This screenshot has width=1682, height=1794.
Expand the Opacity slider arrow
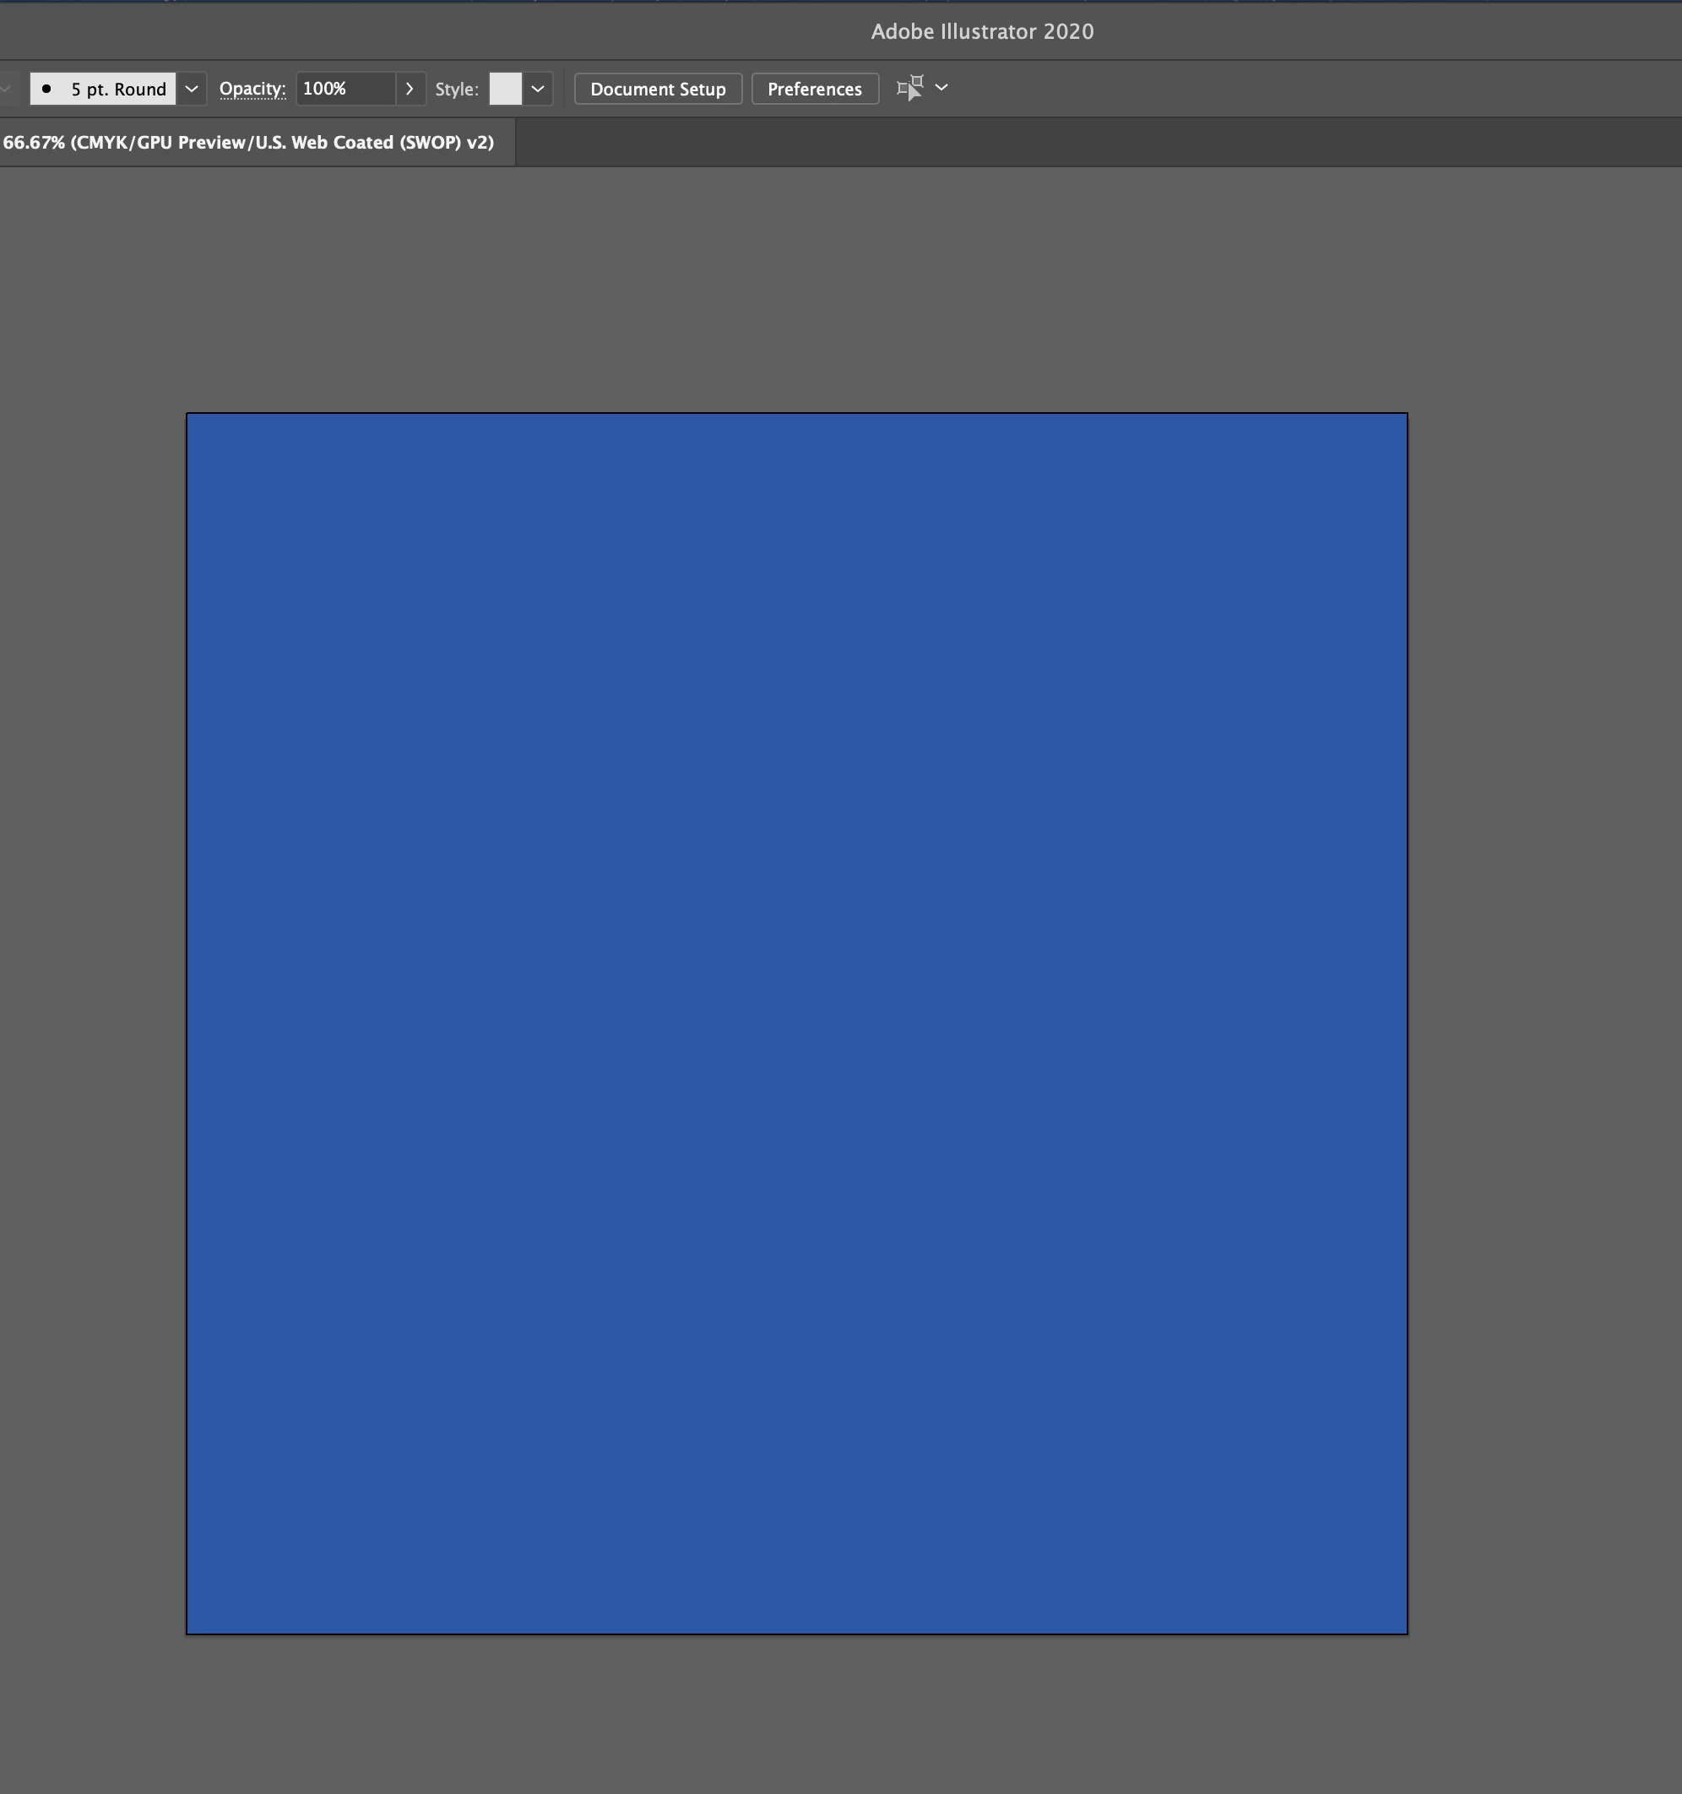point(410,89)
